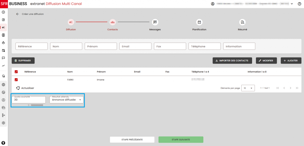
Task: Open the chart statistics icon in sidebar
Action: pyautogui.click(x=4, y=66)
